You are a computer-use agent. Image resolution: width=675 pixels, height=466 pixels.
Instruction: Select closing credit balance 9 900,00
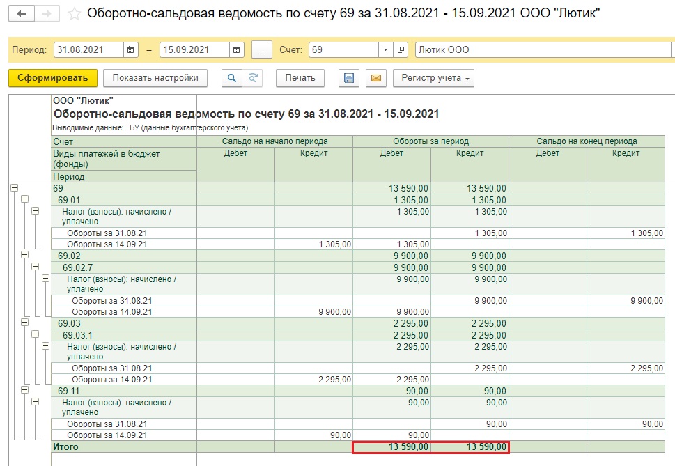[x=626, y=301]
